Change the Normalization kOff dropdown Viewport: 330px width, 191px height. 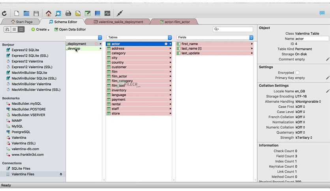(x=300, y=122)
